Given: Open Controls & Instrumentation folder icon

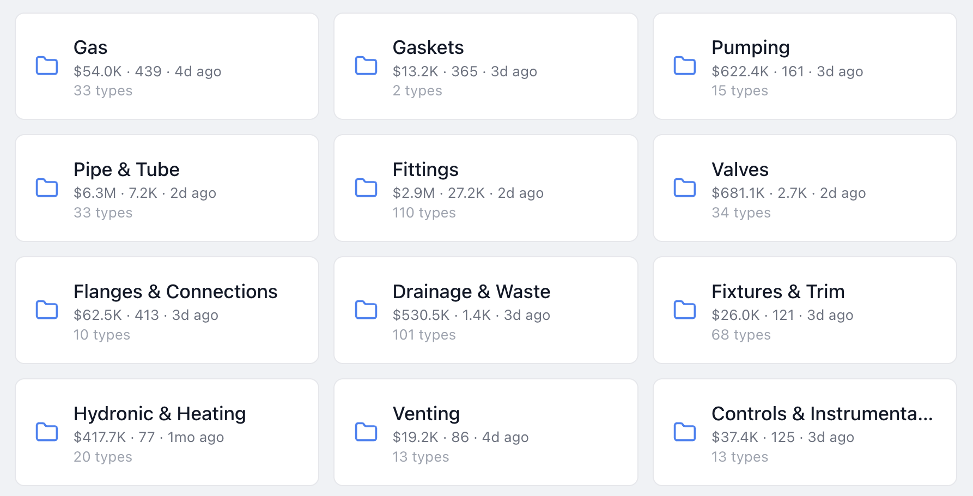Looking at the screenshot, I should 685,432.
